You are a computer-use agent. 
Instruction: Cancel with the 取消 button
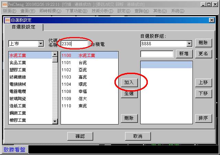coord(138,136)
